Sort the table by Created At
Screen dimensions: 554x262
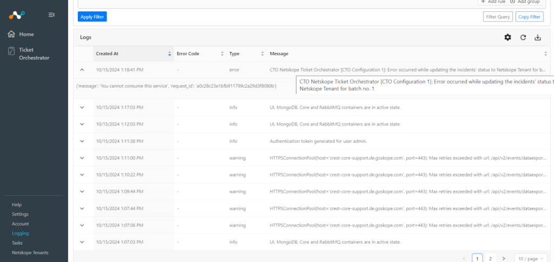169,54
